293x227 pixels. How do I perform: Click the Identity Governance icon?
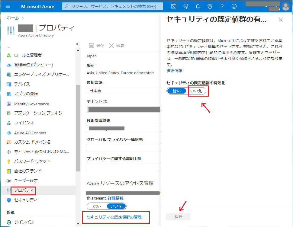pos(9,104)
